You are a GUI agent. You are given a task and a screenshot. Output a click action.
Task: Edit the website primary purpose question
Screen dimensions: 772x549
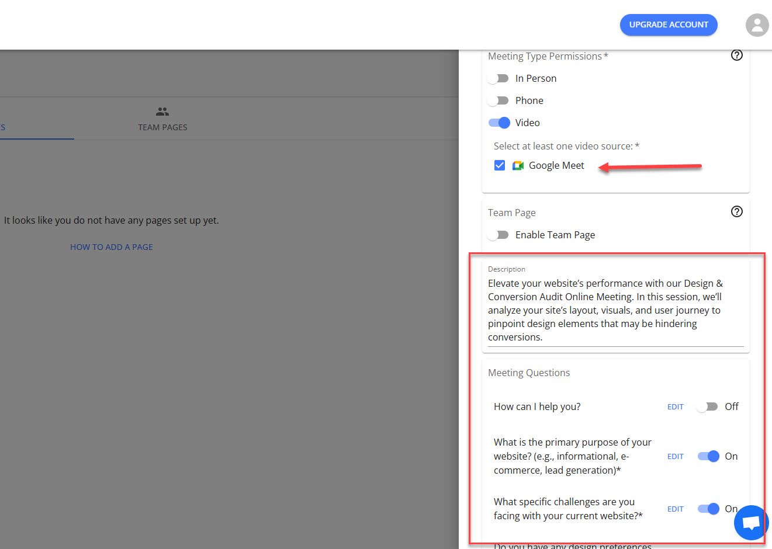click(x=675, y=456)
